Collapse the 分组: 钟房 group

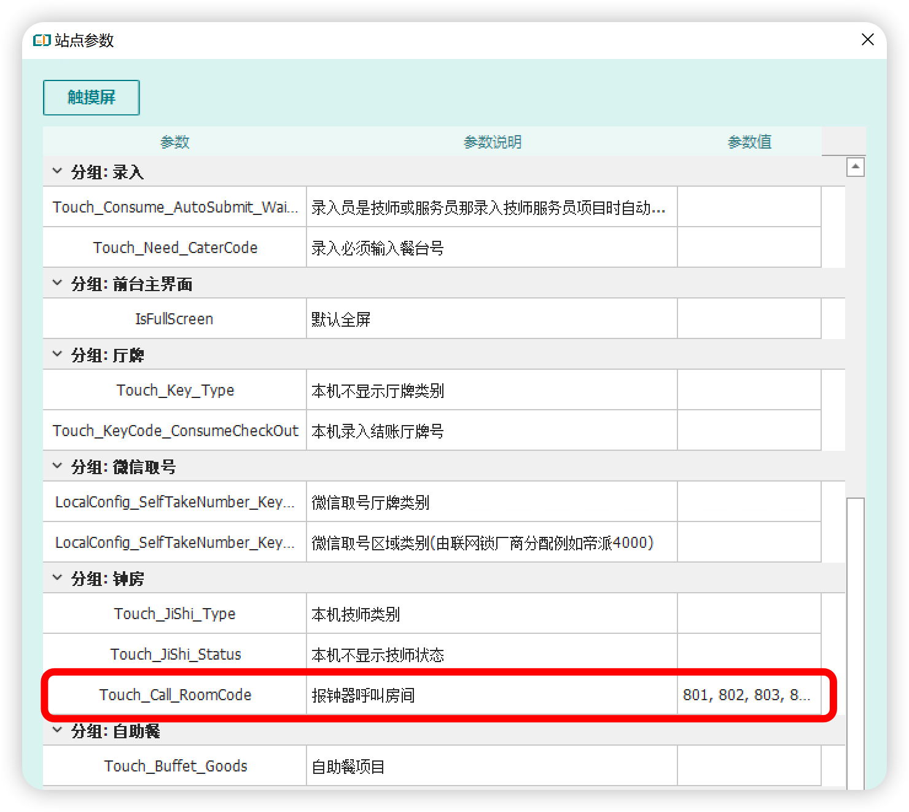tap(57, 578)
